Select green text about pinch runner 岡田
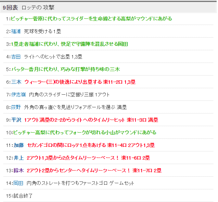This screenshot has height=202, width=218. (x=69, y=44)
